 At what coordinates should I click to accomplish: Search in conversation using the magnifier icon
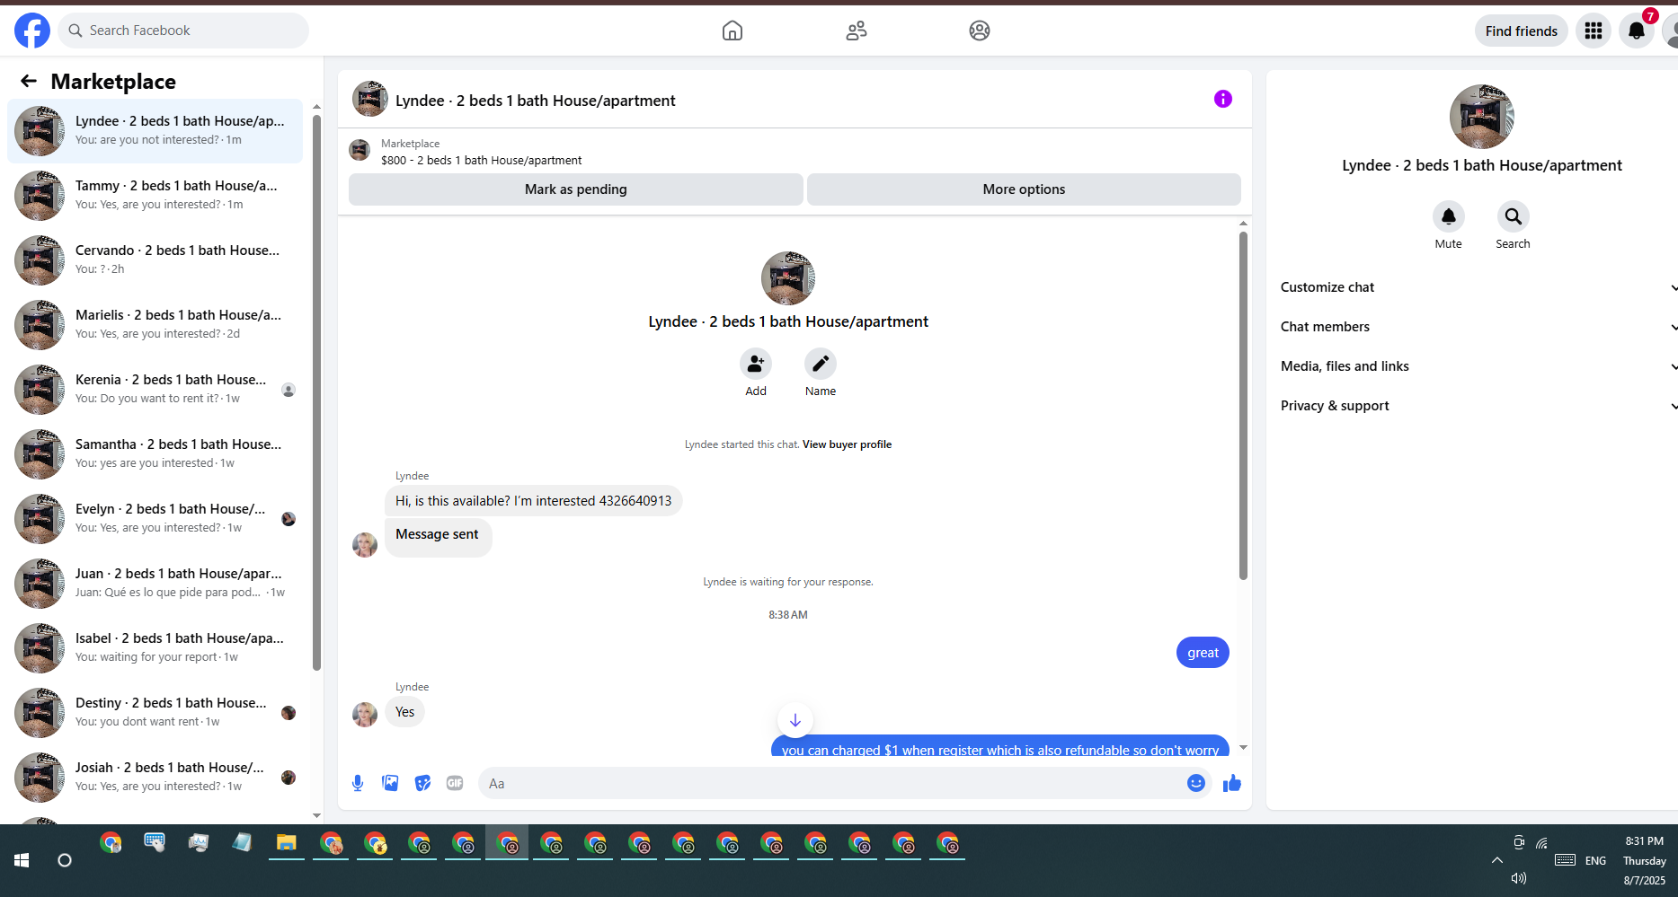point(1514,216)
